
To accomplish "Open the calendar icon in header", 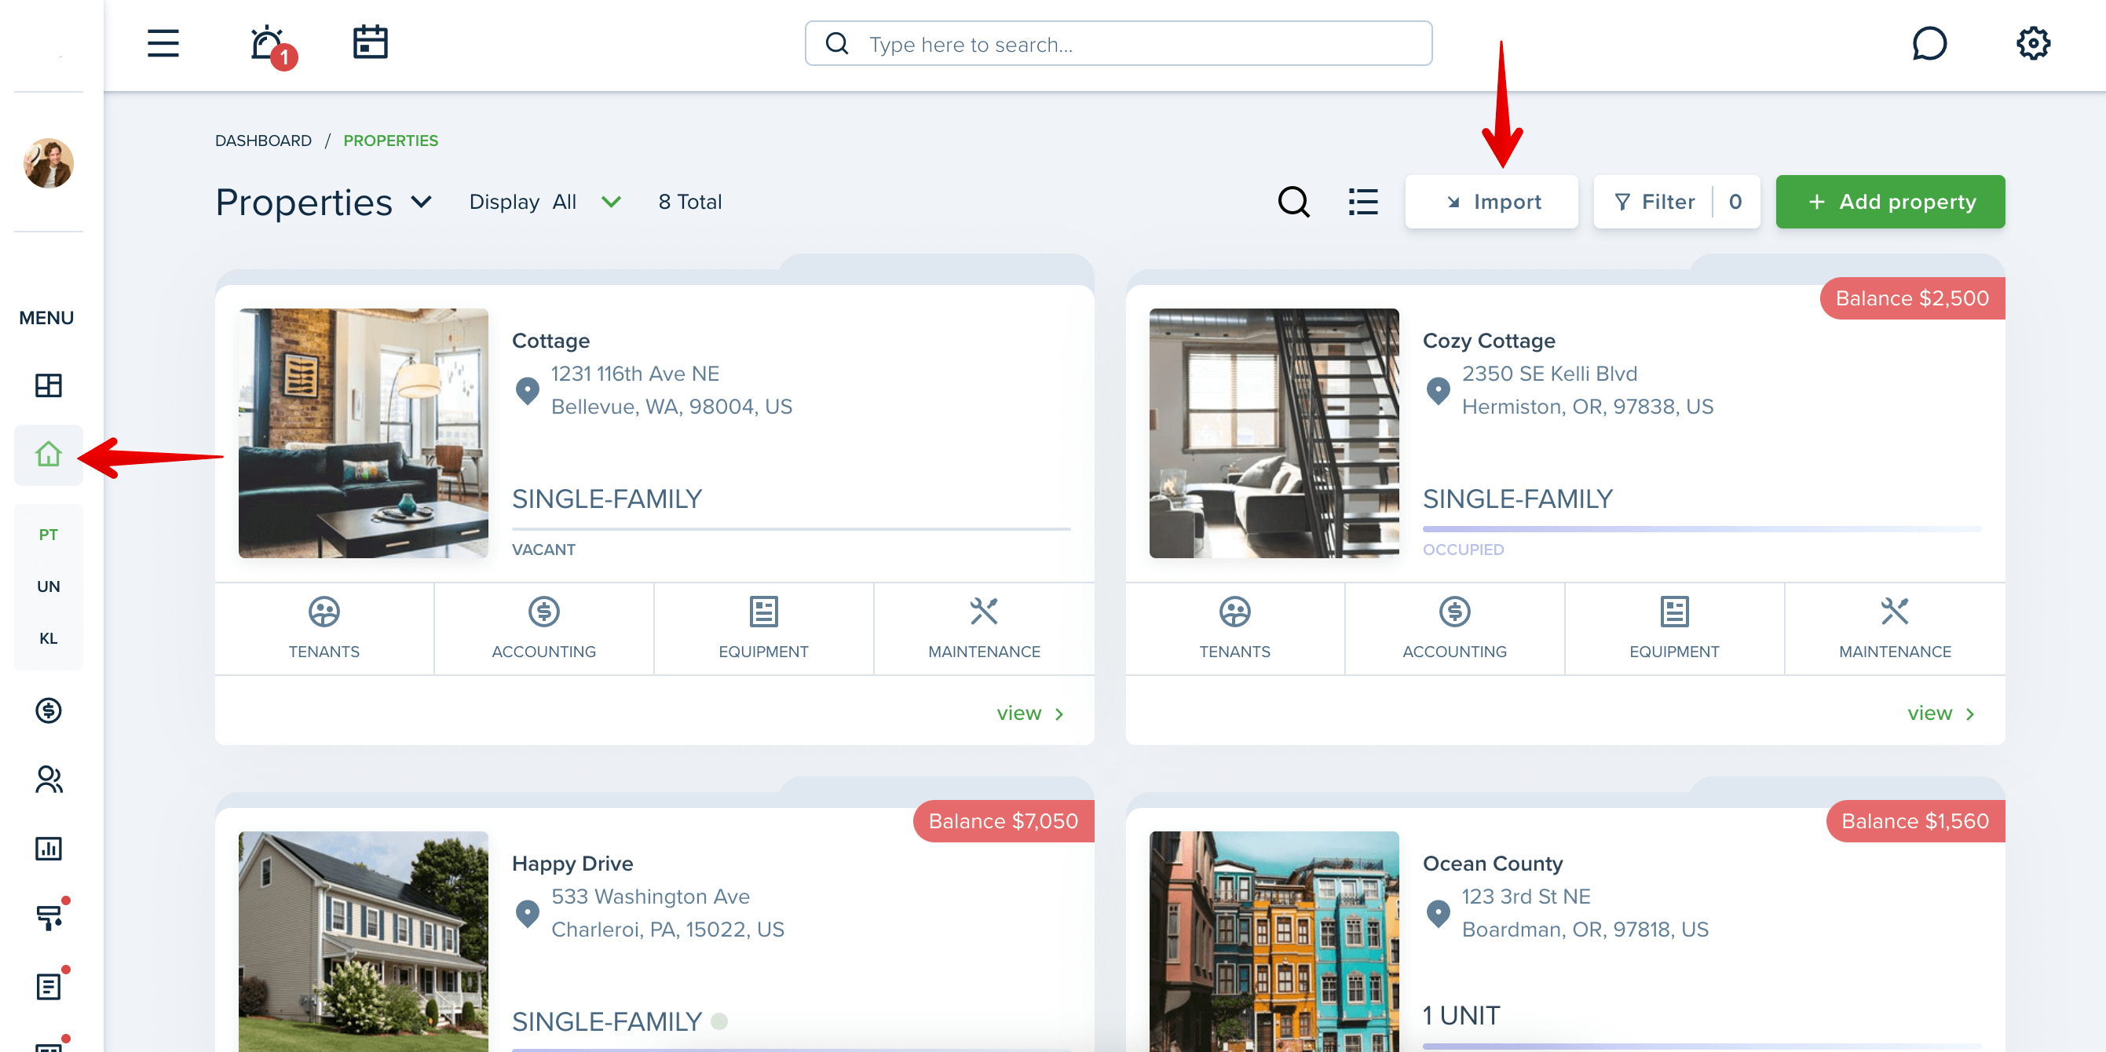I will [x=370, y=42].
